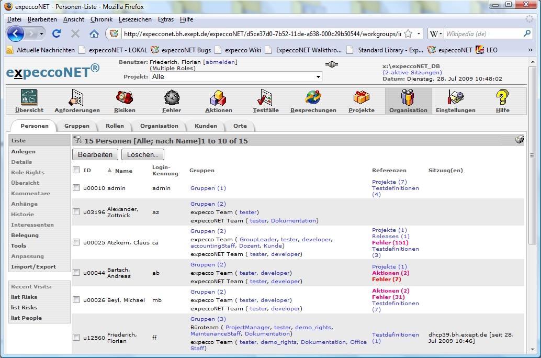
Task: Open Fehler (151) link for Atzkern
Action: click(x=390, y=242)
